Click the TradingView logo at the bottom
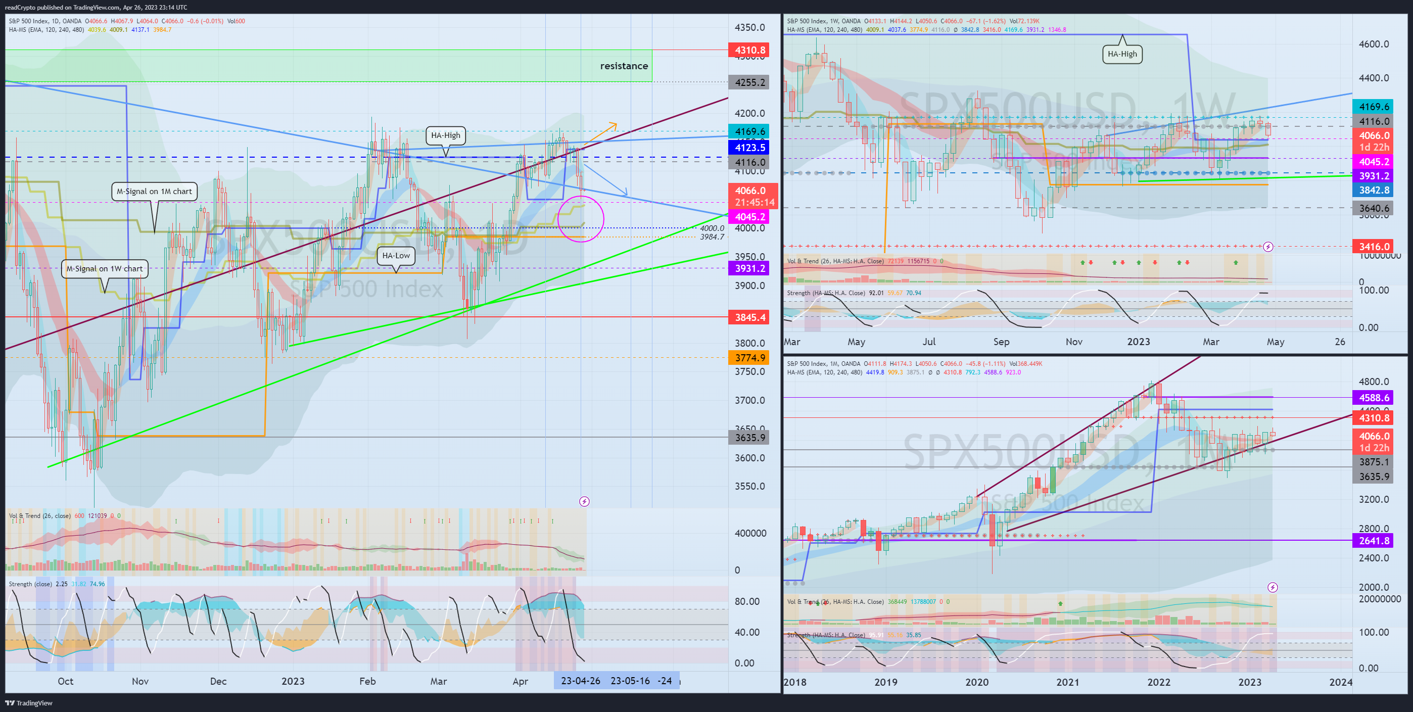1413x712 pixels. [x=28, y=703]
